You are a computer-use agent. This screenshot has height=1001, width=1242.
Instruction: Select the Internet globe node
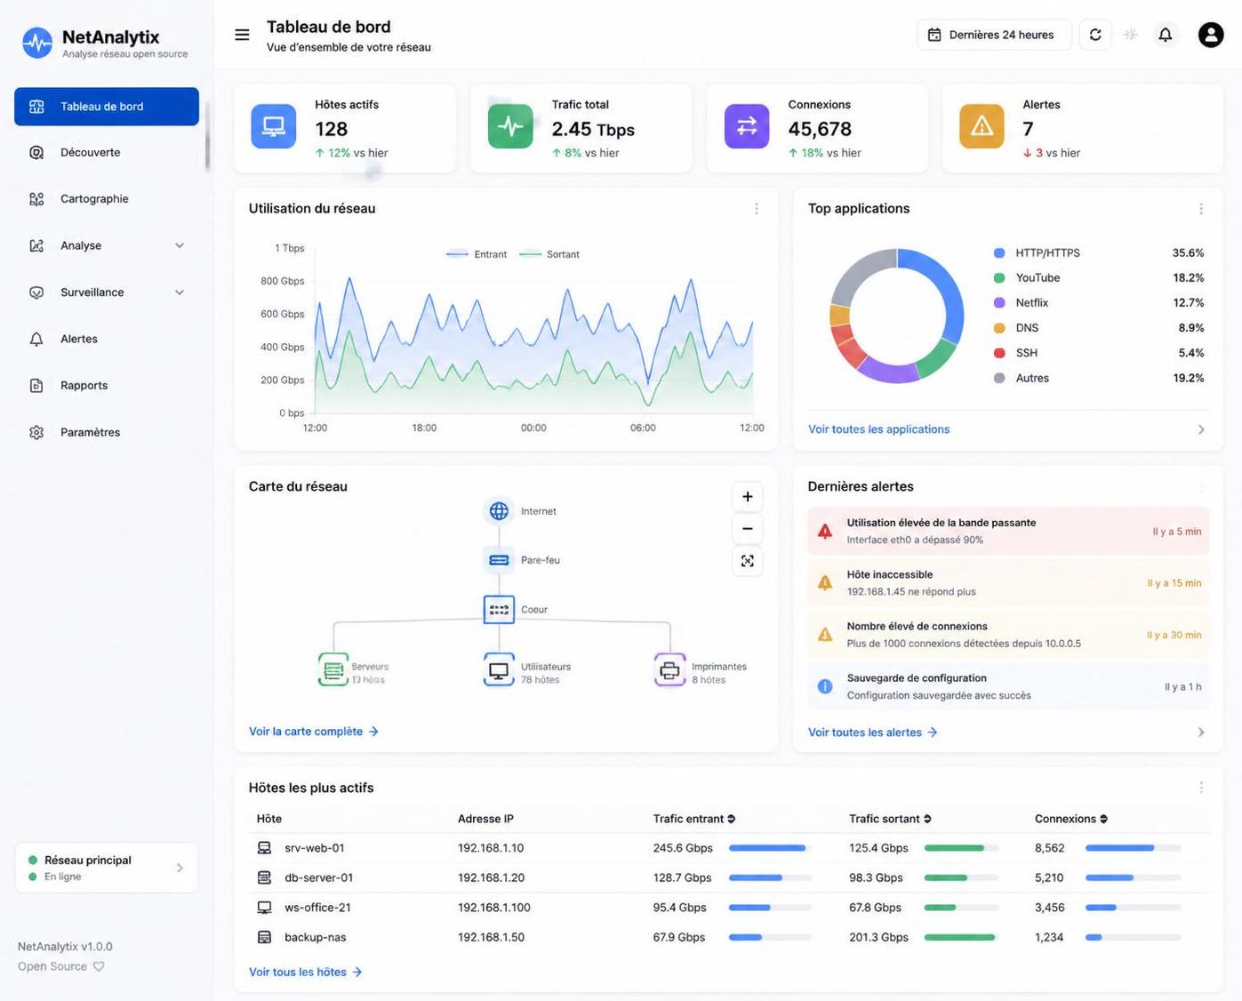pyautogui.click(x=499, y=511)
